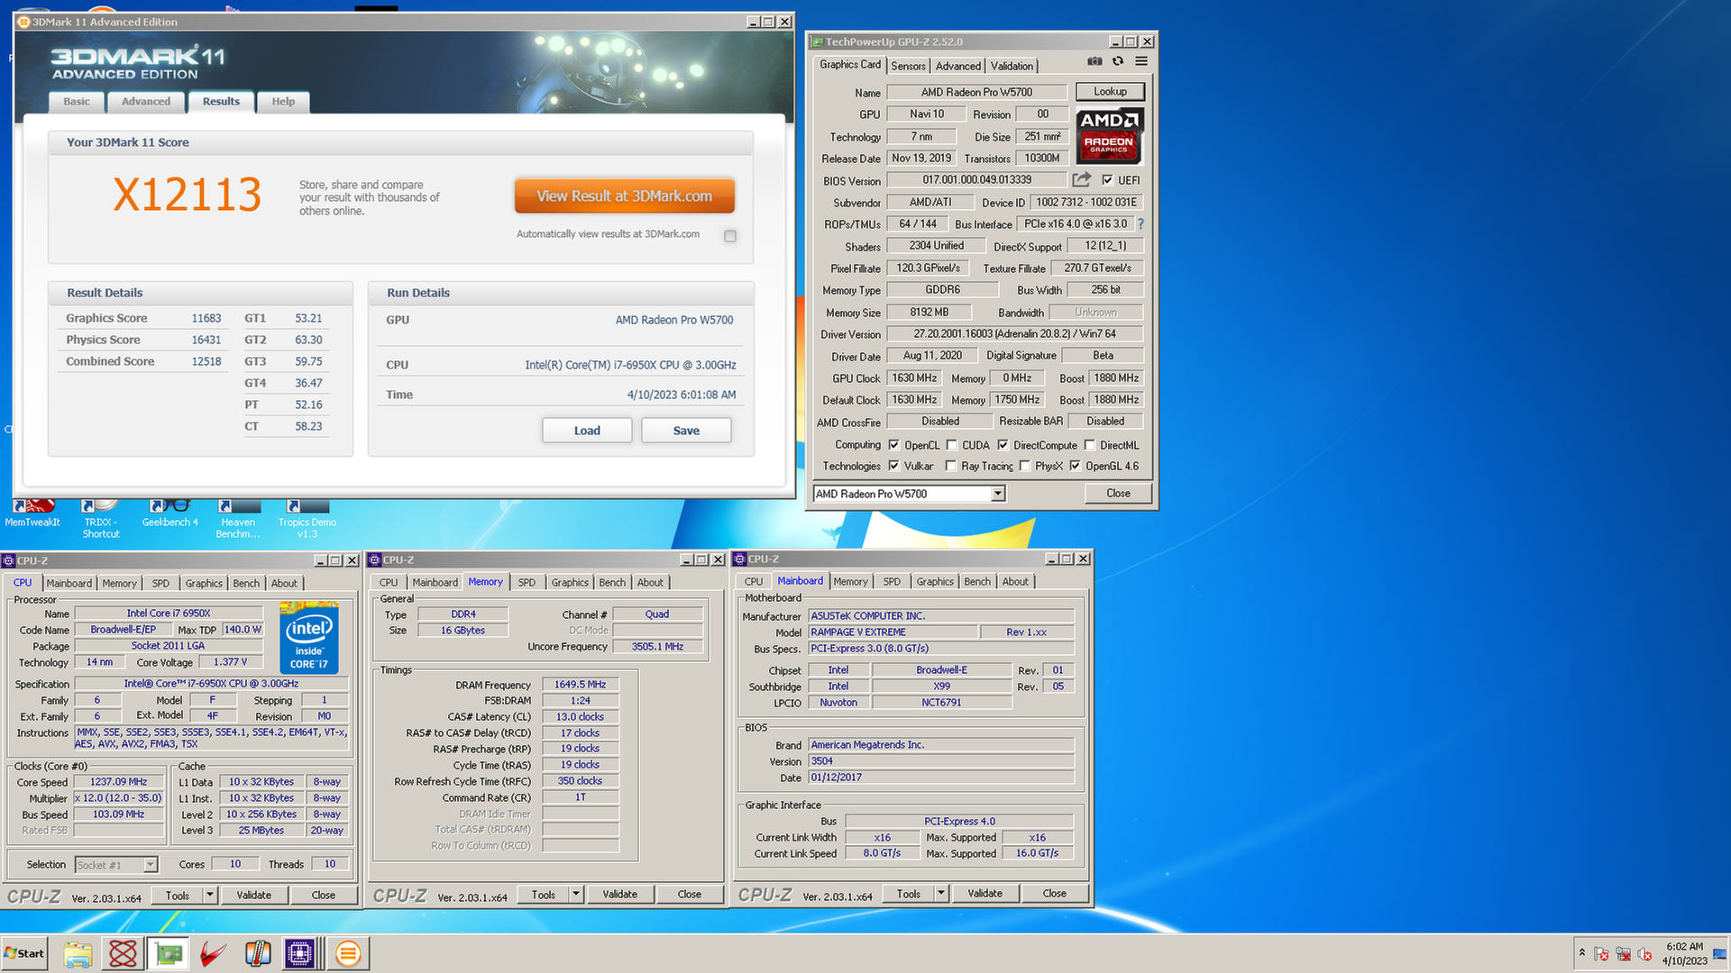Open the Heaven Benchmark desktop icon
The width and height of the screenshot is (1731, 973).
pos(238,520)
